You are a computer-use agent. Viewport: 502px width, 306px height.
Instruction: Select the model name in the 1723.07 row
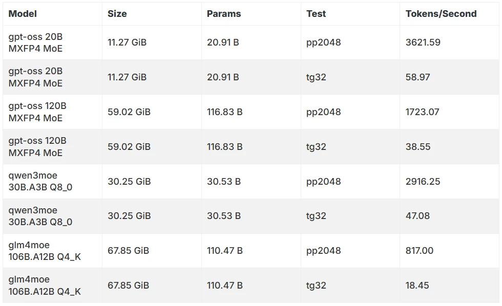point(37,112)
